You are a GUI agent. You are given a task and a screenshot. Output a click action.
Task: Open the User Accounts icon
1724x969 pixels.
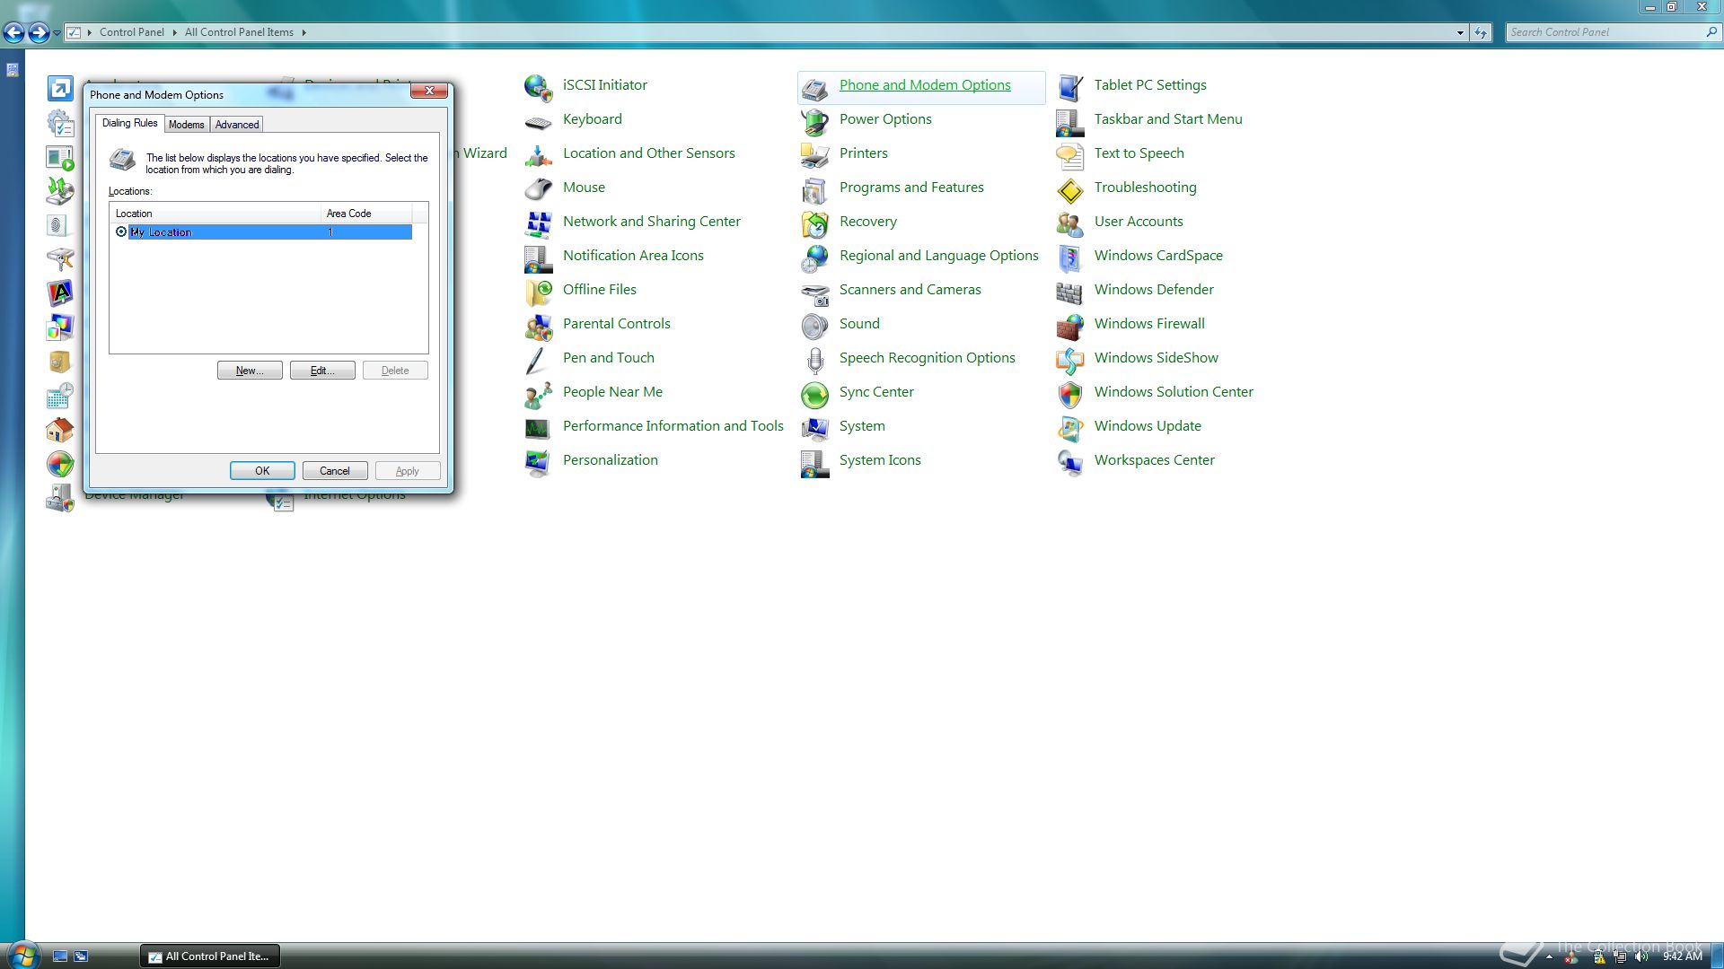1069,223
